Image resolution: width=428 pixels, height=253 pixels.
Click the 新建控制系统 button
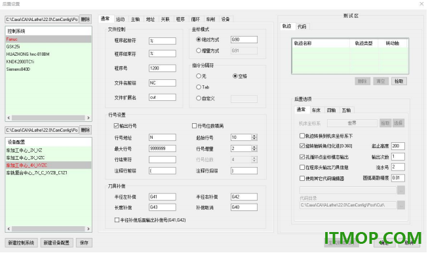tap(21, 243)
